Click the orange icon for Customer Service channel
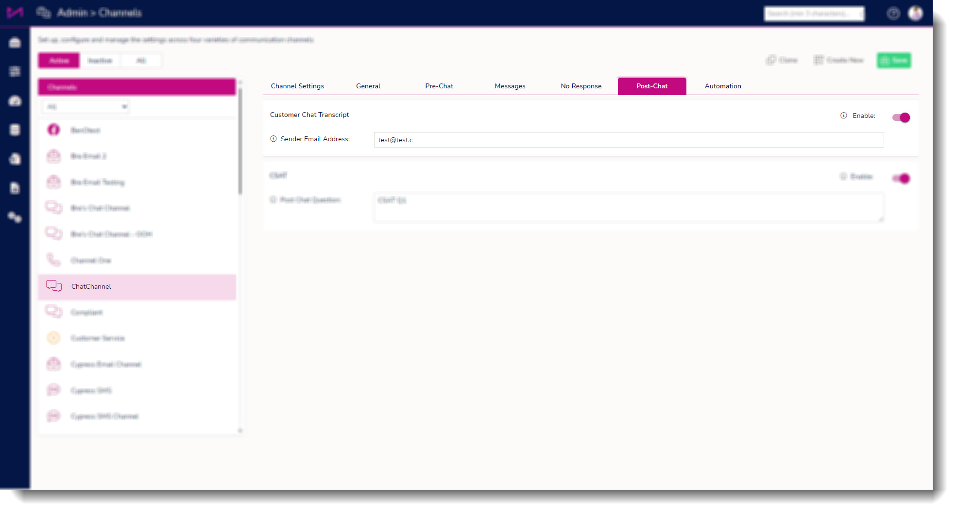Image resolution: width=957 pixels, height=514 pixels. (54, 338)
